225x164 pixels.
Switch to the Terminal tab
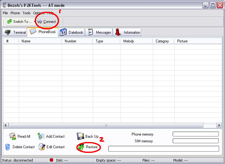point(15,32)
